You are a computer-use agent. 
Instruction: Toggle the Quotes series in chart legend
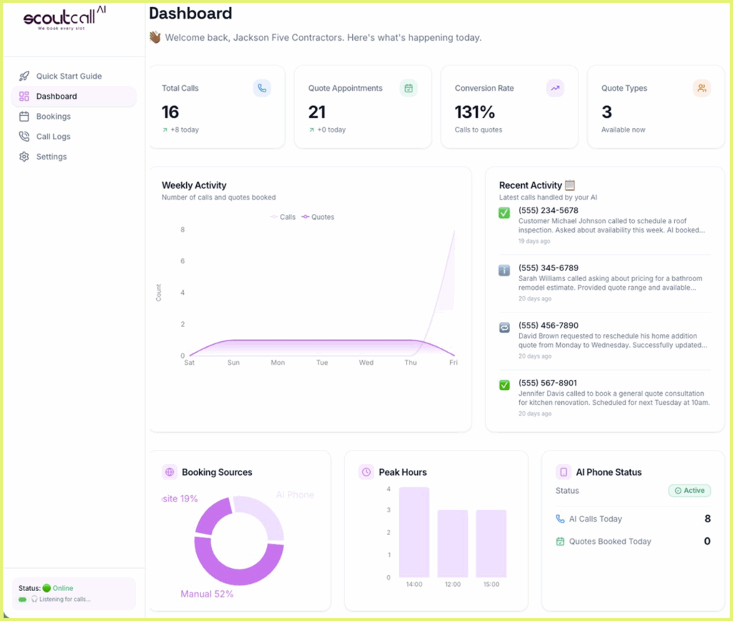(318, 217)
